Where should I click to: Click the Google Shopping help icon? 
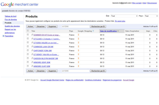(x=93, y=31)
